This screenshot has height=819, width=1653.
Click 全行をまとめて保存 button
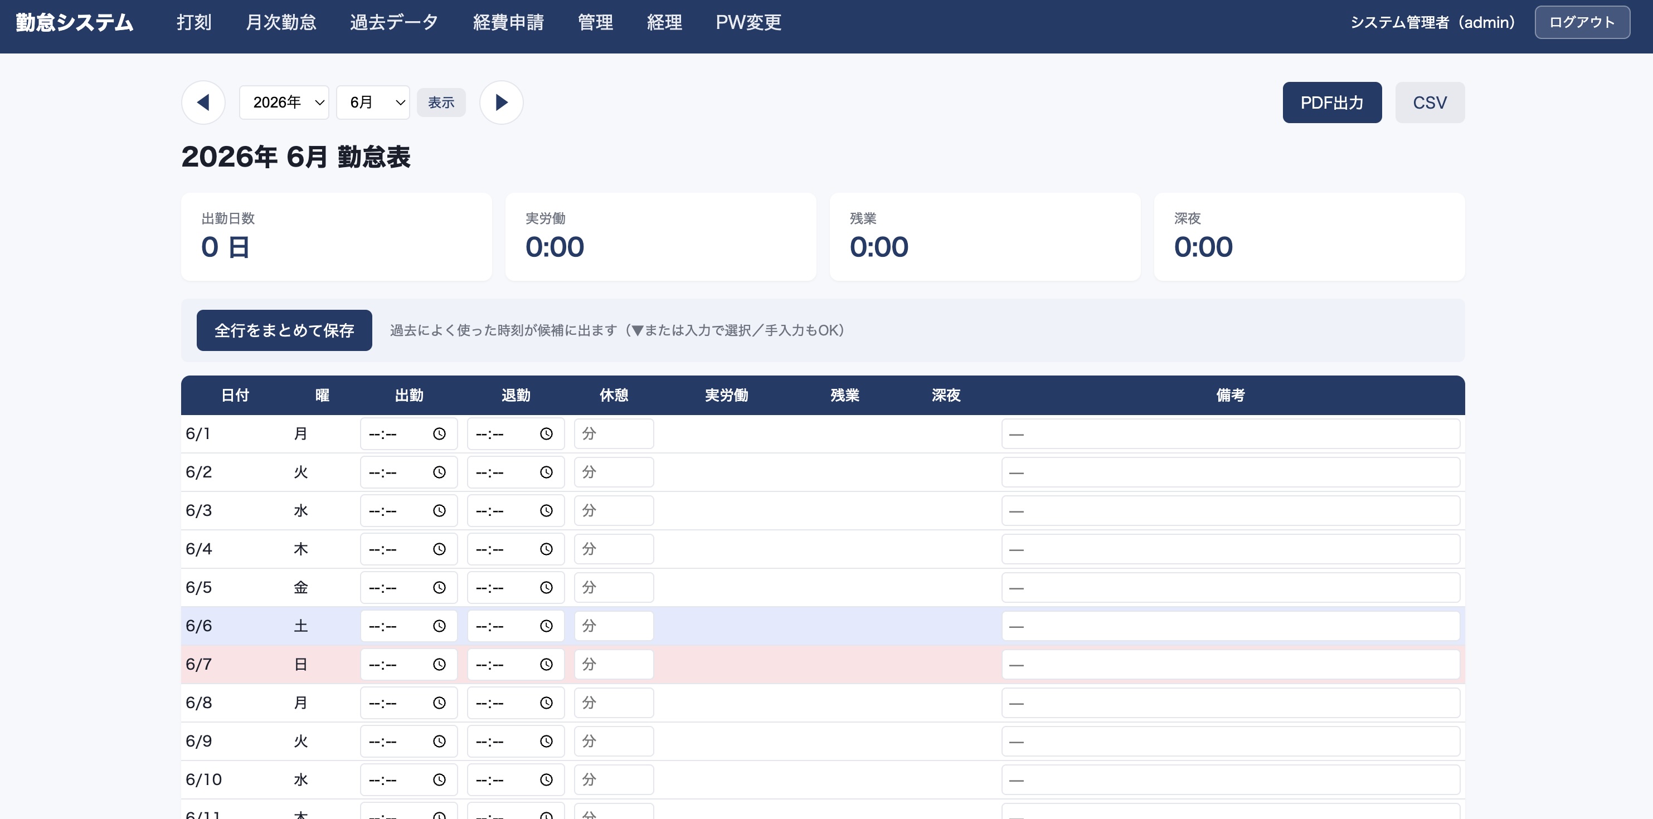coord(284,330)
